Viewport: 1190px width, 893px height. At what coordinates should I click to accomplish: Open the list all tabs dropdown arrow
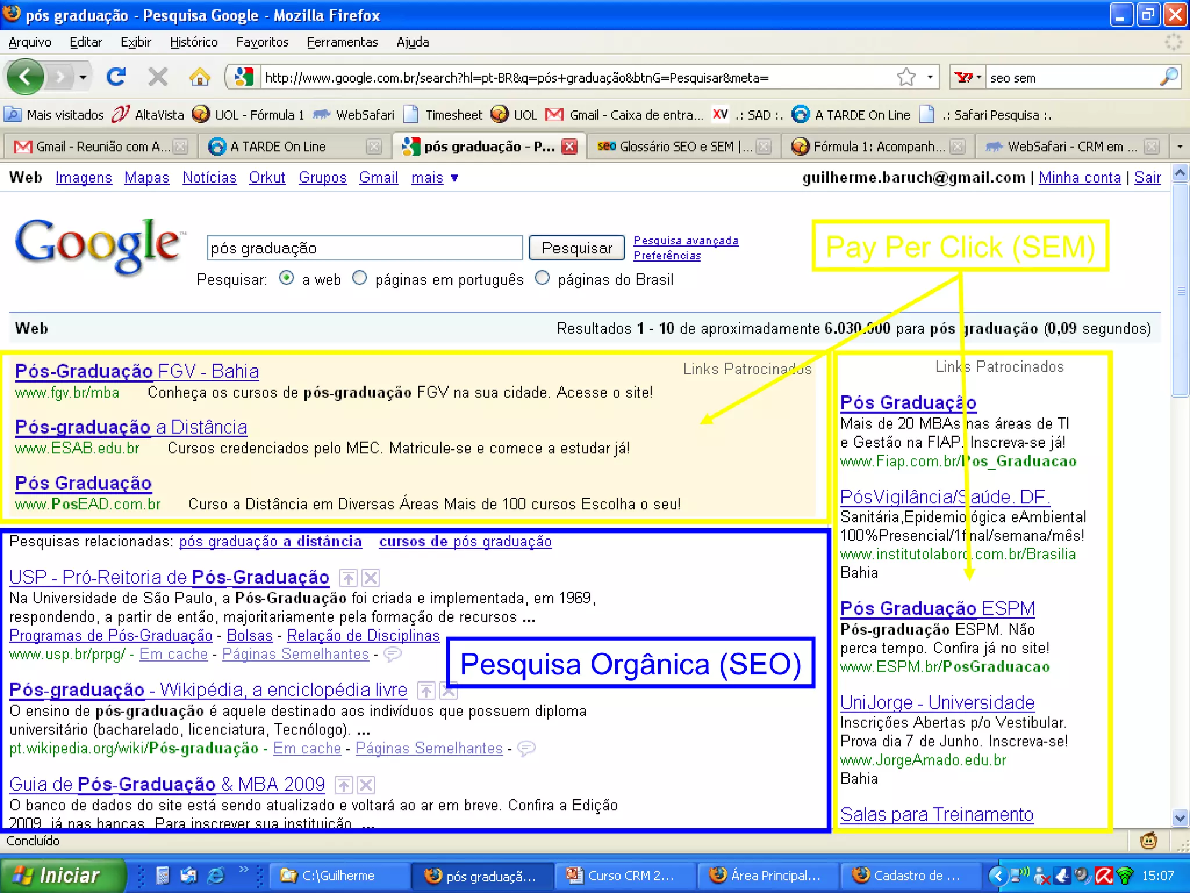(x=1180, y=147)
